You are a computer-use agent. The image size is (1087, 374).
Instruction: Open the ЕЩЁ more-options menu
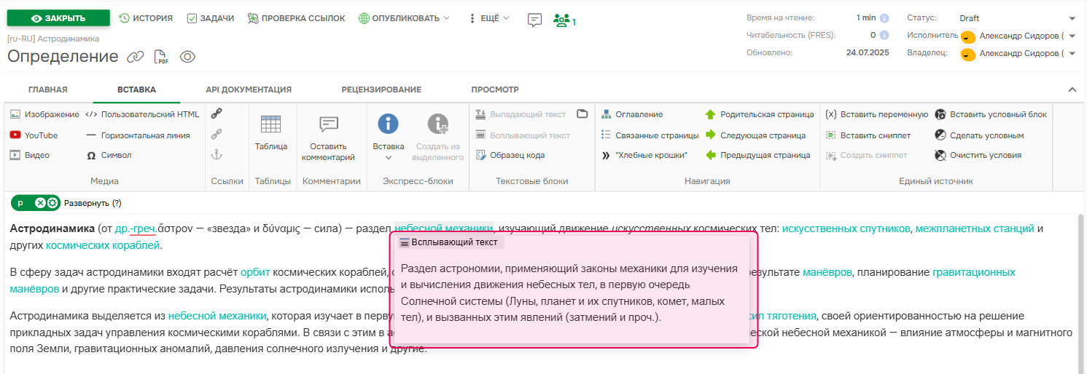pos(489,18)
